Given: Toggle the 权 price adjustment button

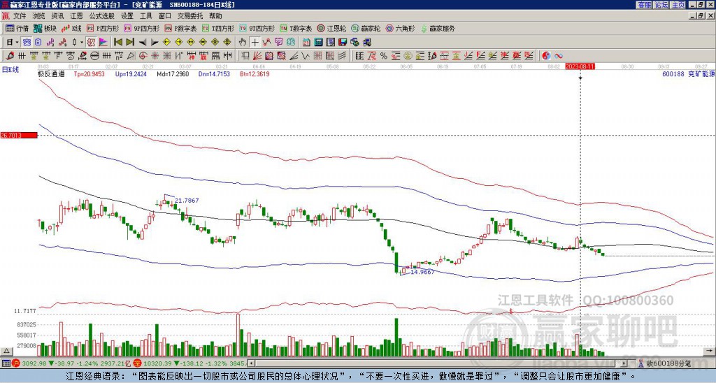Looking at the screenshot, I should [92, 43].
